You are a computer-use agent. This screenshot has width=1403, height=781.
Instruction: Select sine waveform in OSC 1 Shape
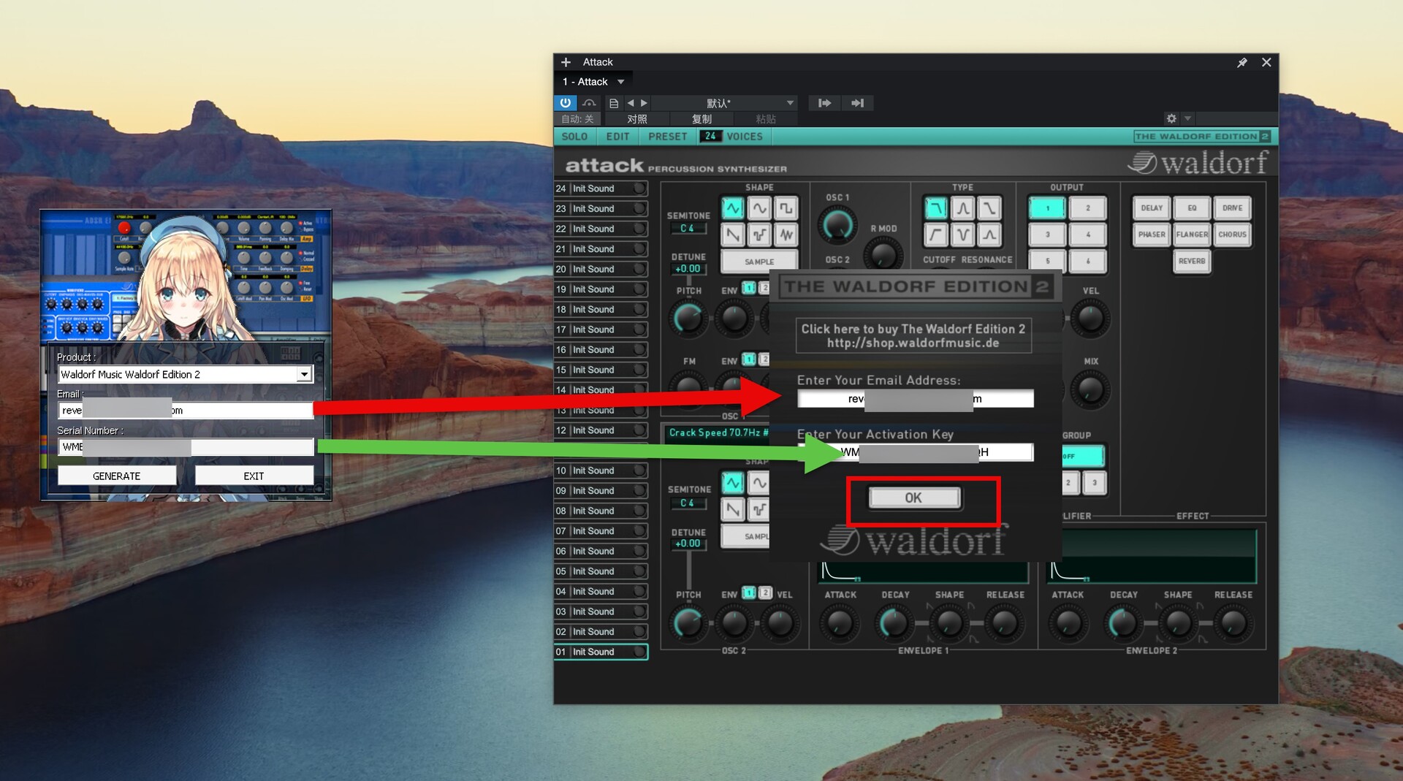click(x=759, y=208)
